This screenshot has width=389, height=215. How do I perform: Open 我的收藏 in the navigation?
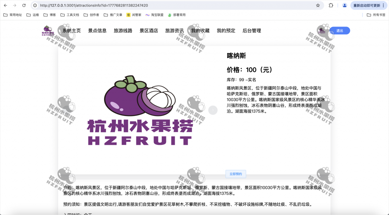[x=200, y=31]
